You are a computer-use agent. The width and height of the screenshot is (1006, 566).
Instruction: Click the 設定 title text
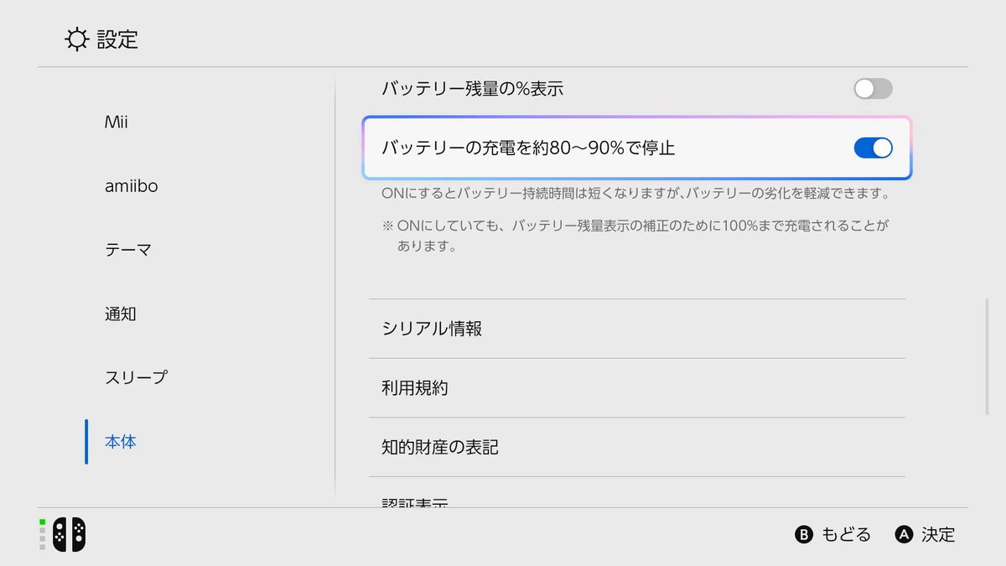(x=119, y=39)
